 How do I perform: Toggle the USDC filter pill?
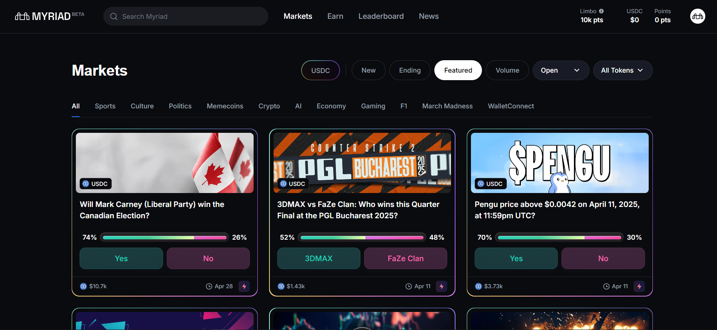click(x=320, y=70)
